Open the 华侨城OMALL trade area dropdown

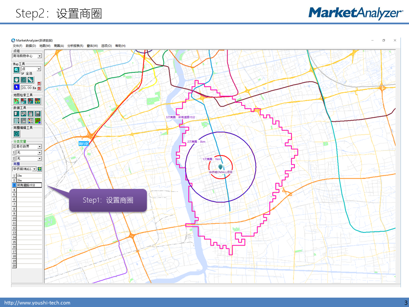click(x=34, y=169)
